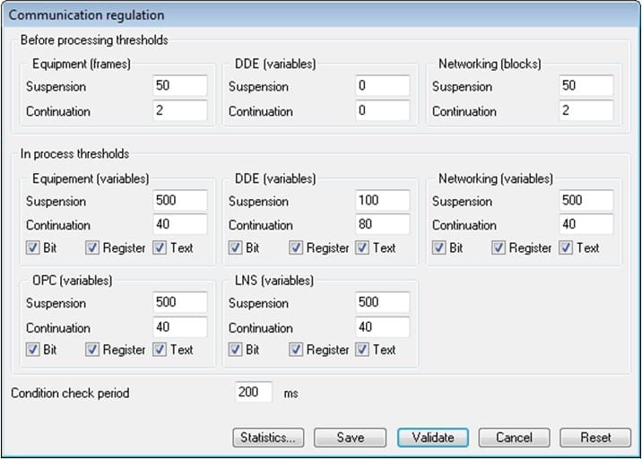The image size is (642, 460).
Task: Reset the threshold values
Action: (595, 438)
